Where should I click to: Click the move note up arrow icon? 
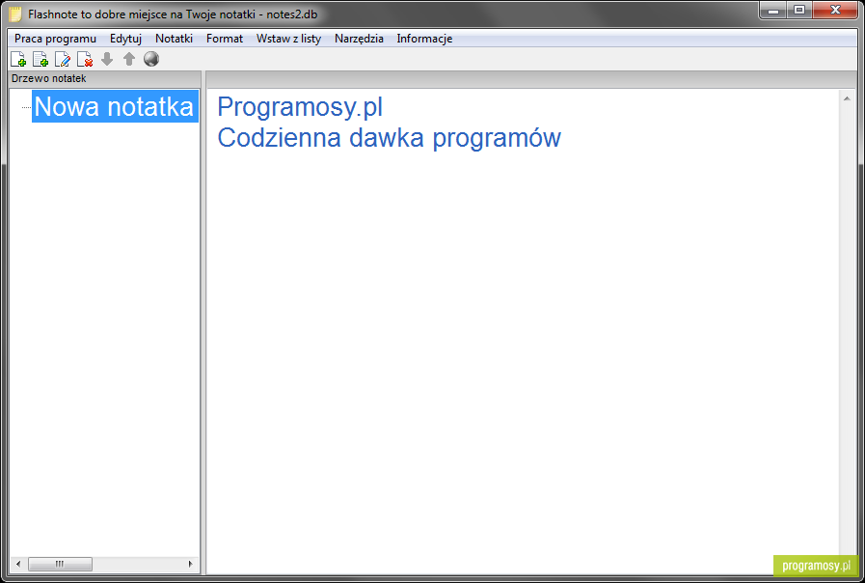coord(129,59)
